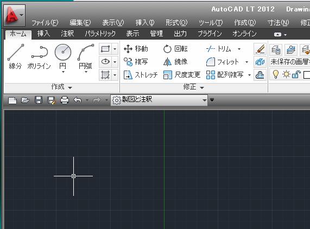310x229 pixels.
Task: Switch to the 注釈 ribbon tab
Action: (x=67, y=34)
